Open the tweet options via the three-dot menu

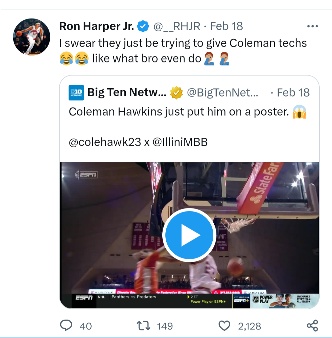(x=313, y=26)
